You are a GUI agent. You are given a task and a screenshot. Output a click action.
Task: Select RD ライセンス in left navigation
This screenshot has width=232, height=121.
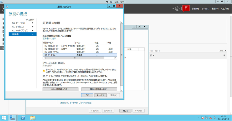click(18, 27)
